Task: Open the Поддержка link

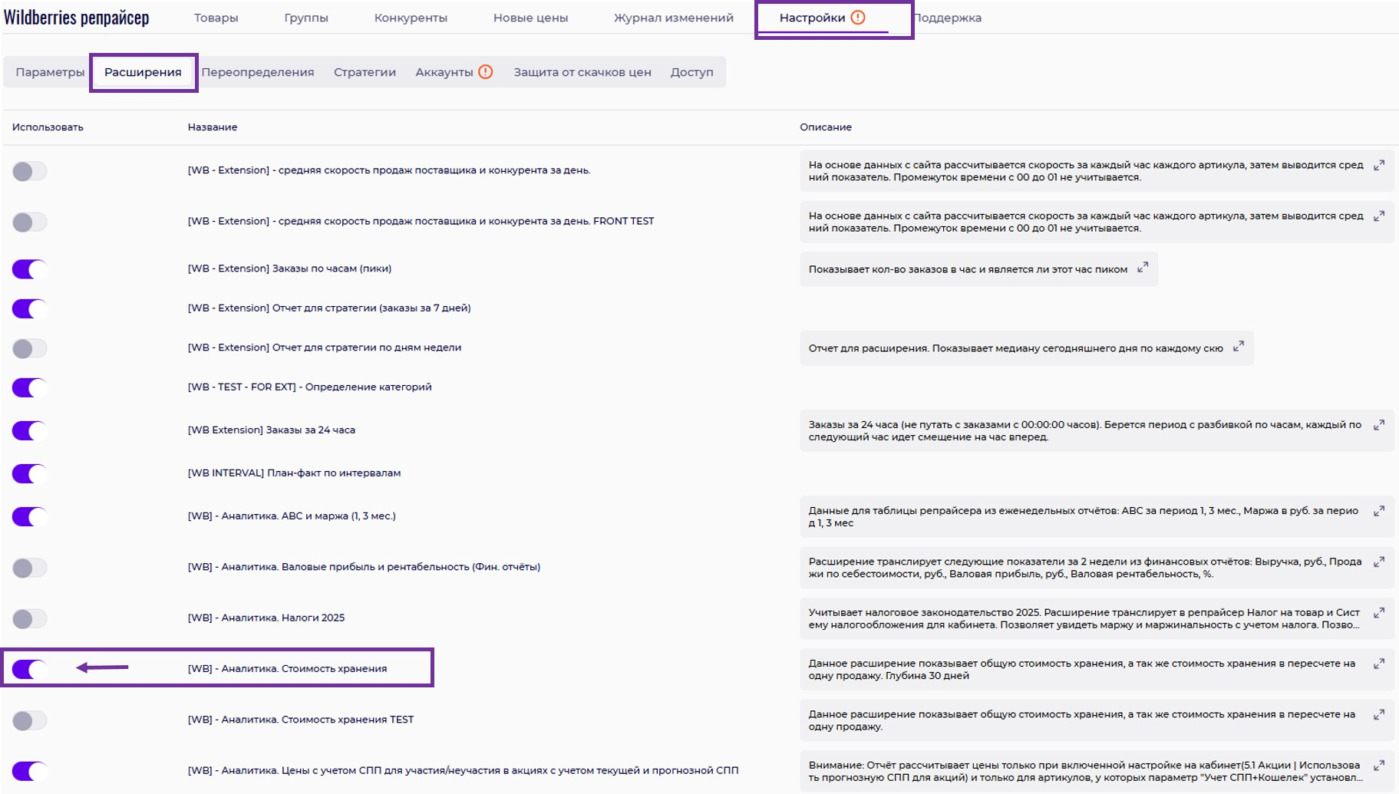Action: (949, 18)
